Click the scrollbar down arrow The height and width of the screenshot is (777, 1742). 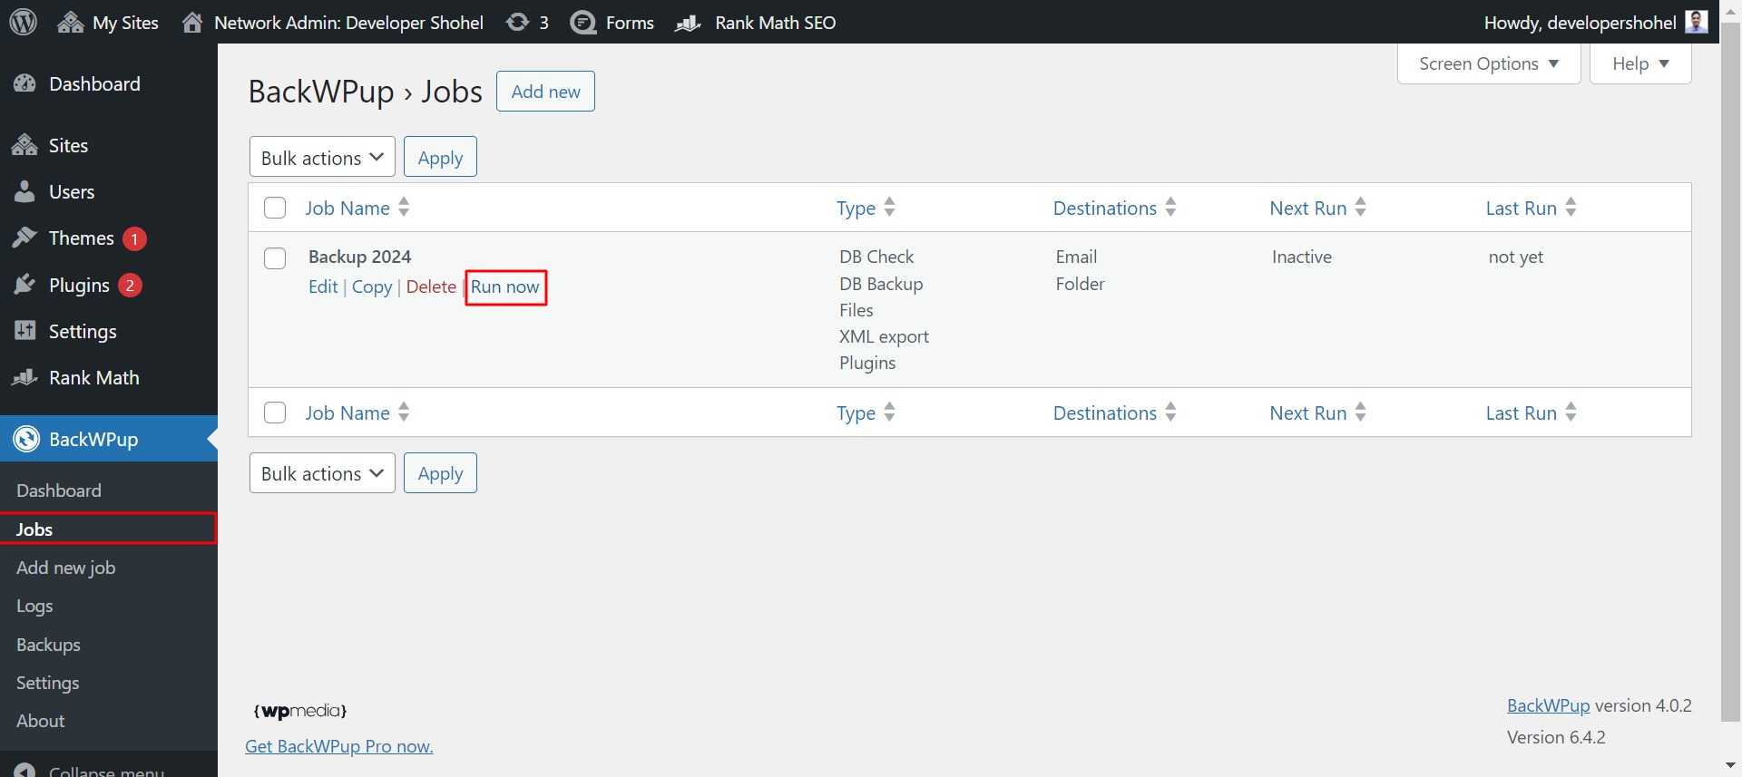(x=1730, y=767)
